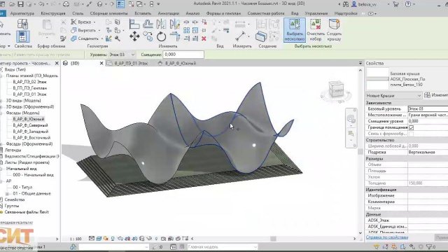Open the 'Справка по свойствам' help link
The height and width of the screenshot is (252, 448).
pos(387,237)
